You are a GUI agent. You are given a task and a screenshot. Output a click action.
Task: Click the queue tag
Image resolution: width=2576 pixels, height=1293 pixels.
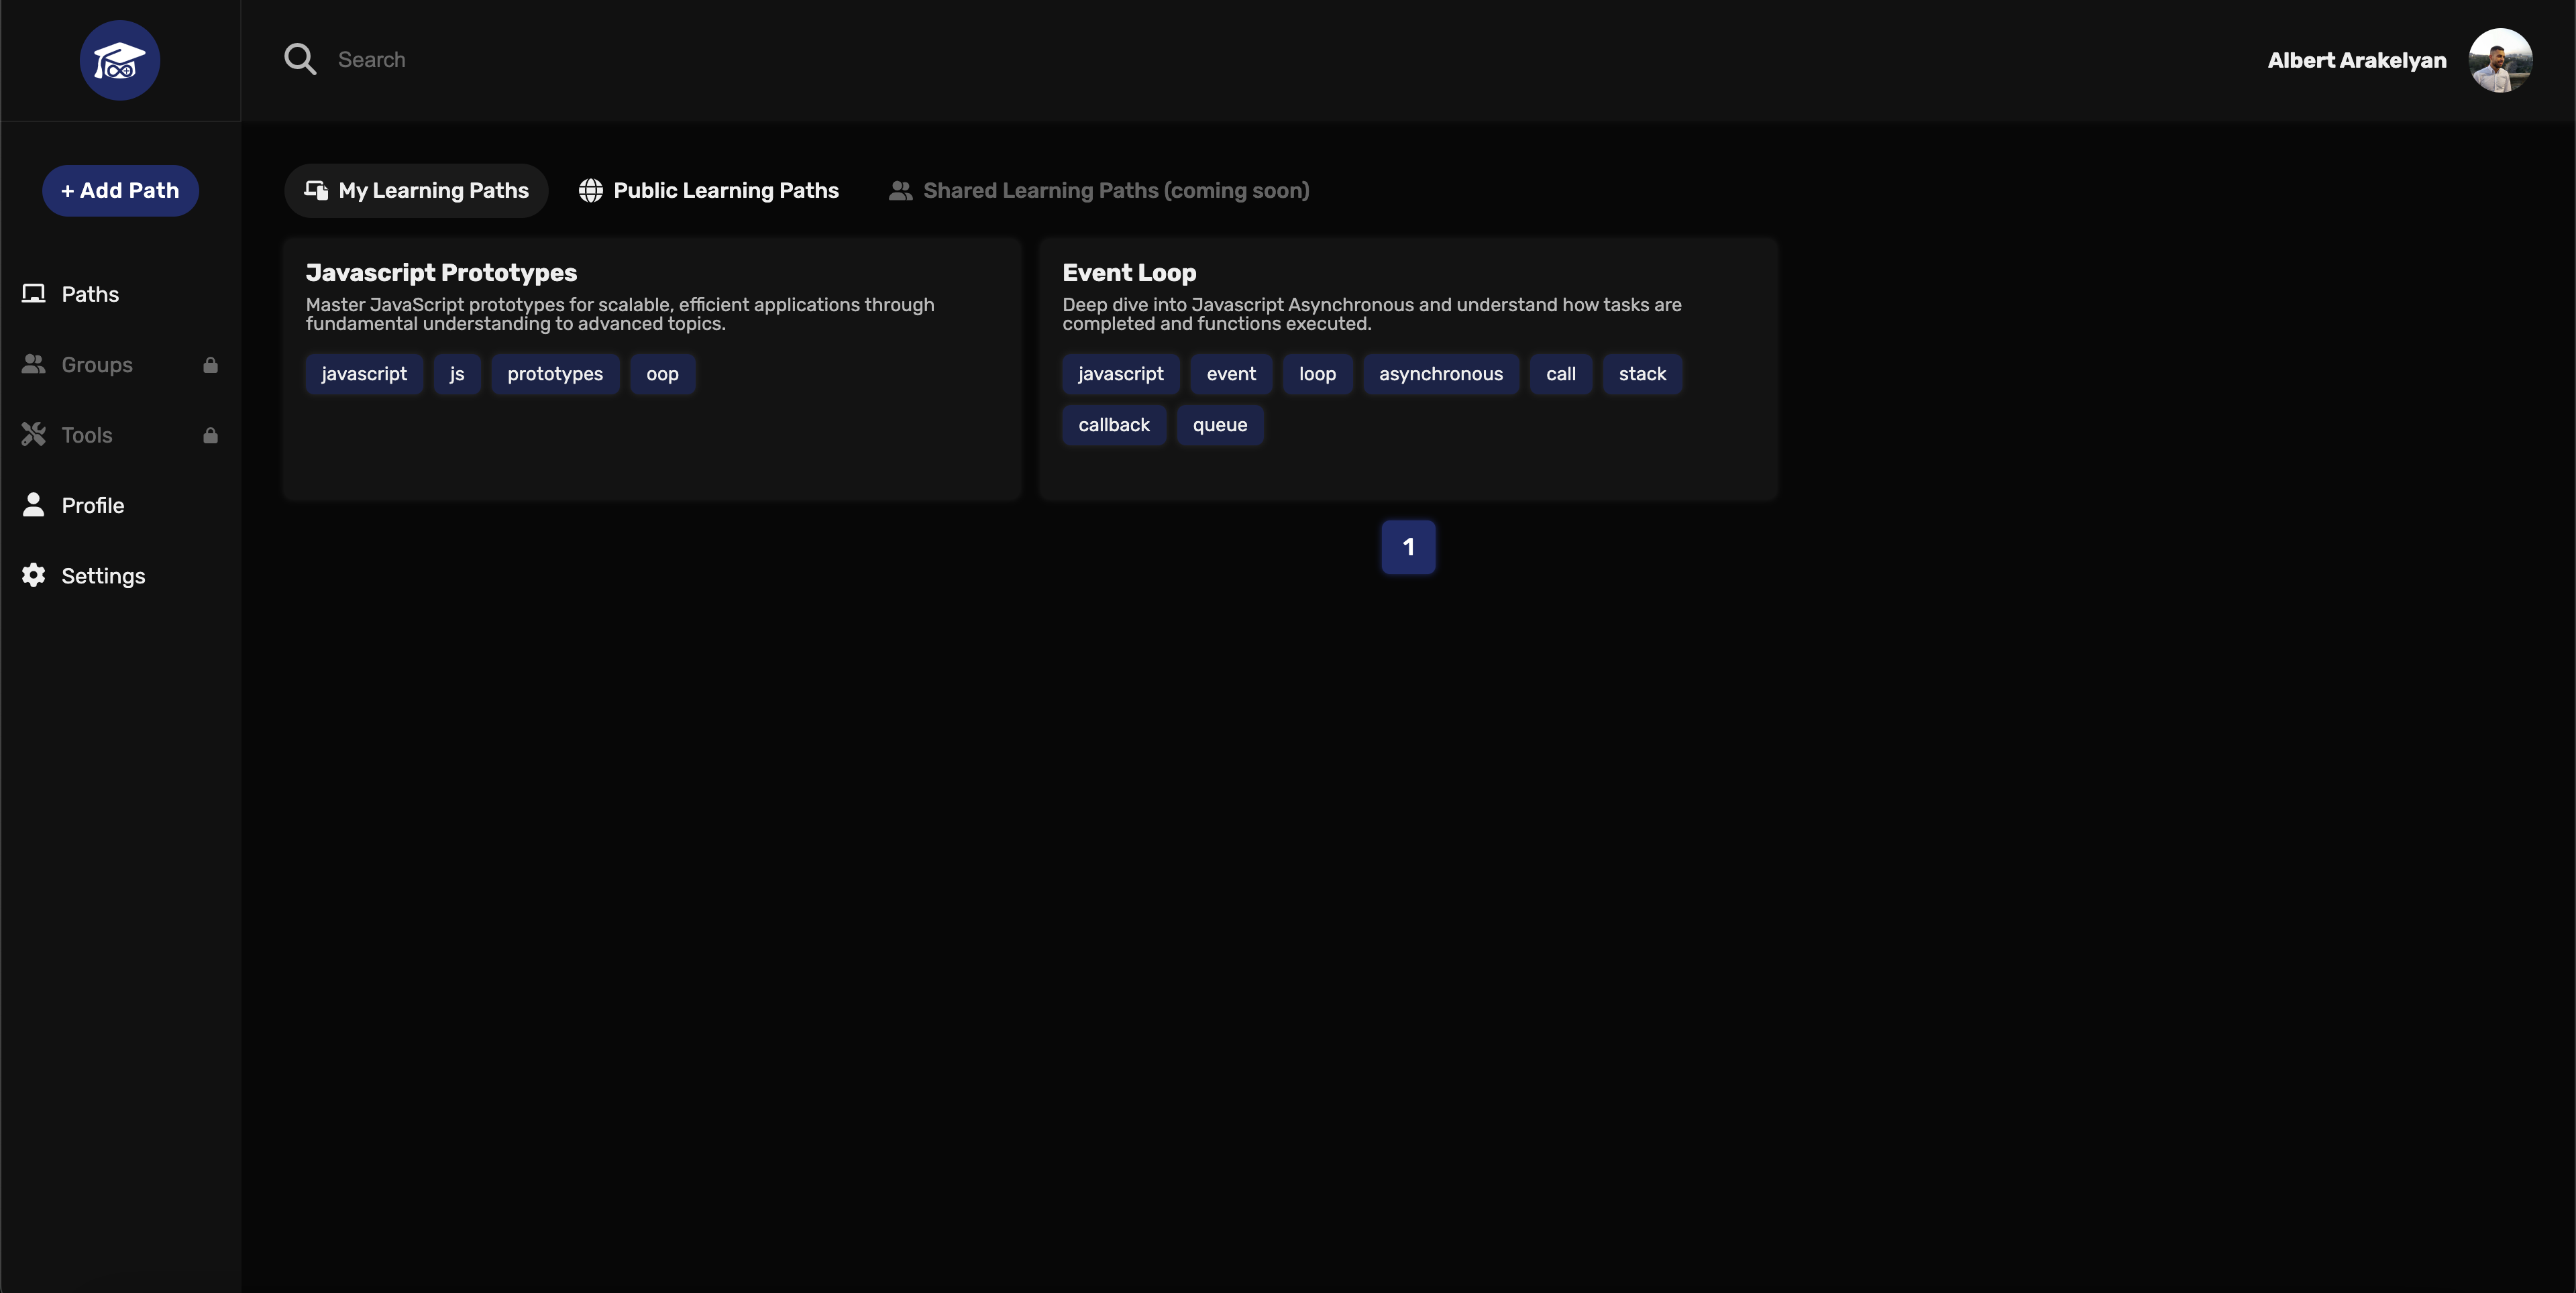pyautogui.click(x=1220, y=425)
